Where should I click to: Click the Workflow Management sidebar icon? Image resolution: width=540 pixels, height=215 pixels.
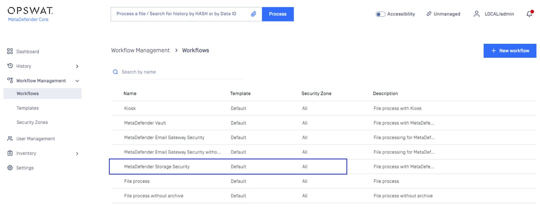tap(10, 80)
